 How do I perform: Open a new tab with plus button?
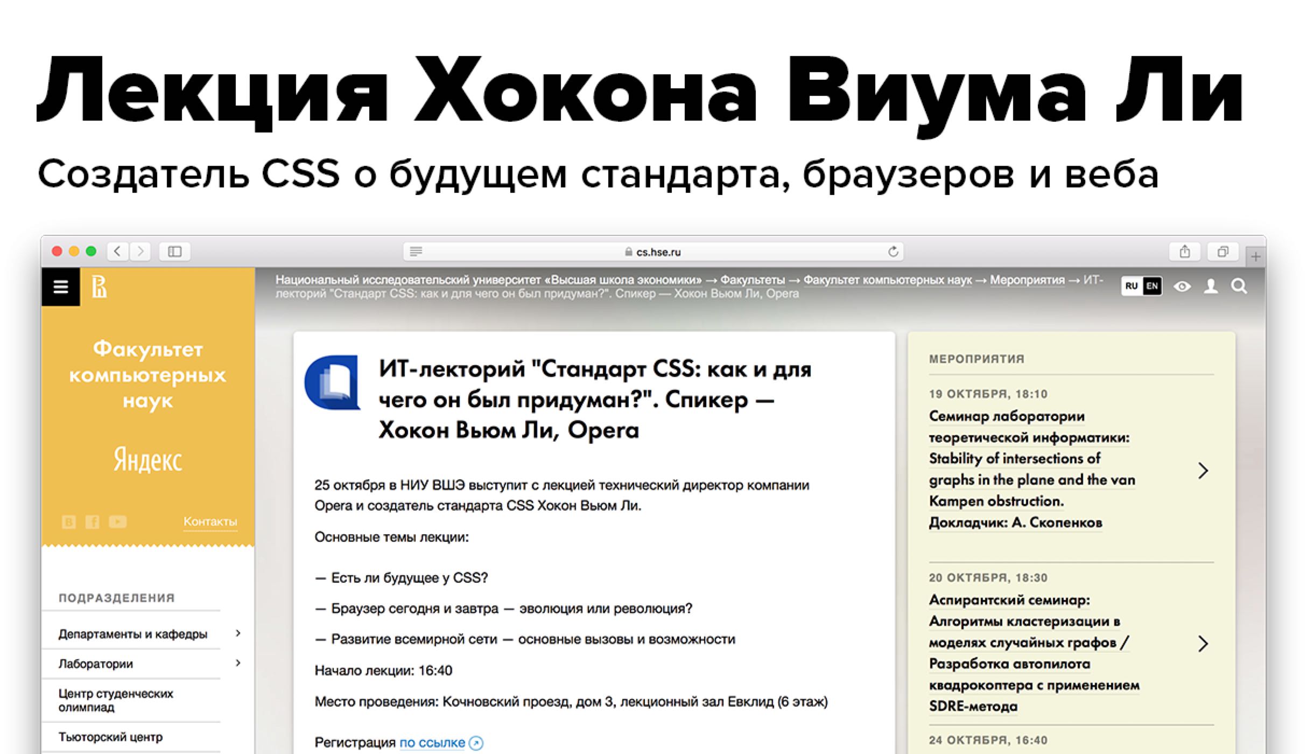[1256, 257]
